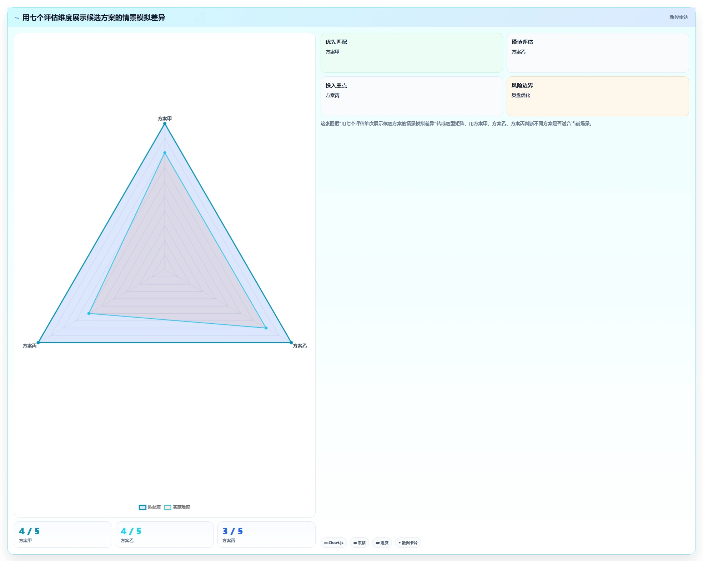Click the 方案丙 axis label on radar chart
This screenshot has height=561, width=703.
[30, 346]
